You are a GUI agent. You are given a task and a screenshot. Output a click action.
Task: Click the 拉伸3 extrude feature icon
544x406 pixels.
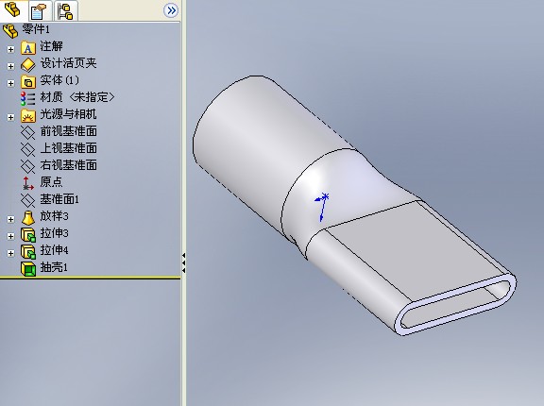[x=28, y=235]
